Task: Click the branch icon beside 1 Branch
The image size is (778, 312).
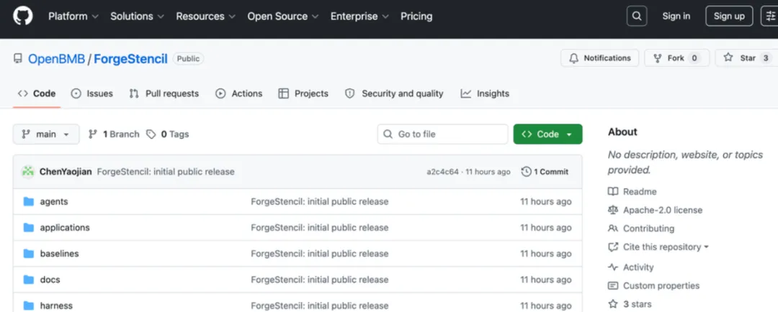Action: click(92, 134)
